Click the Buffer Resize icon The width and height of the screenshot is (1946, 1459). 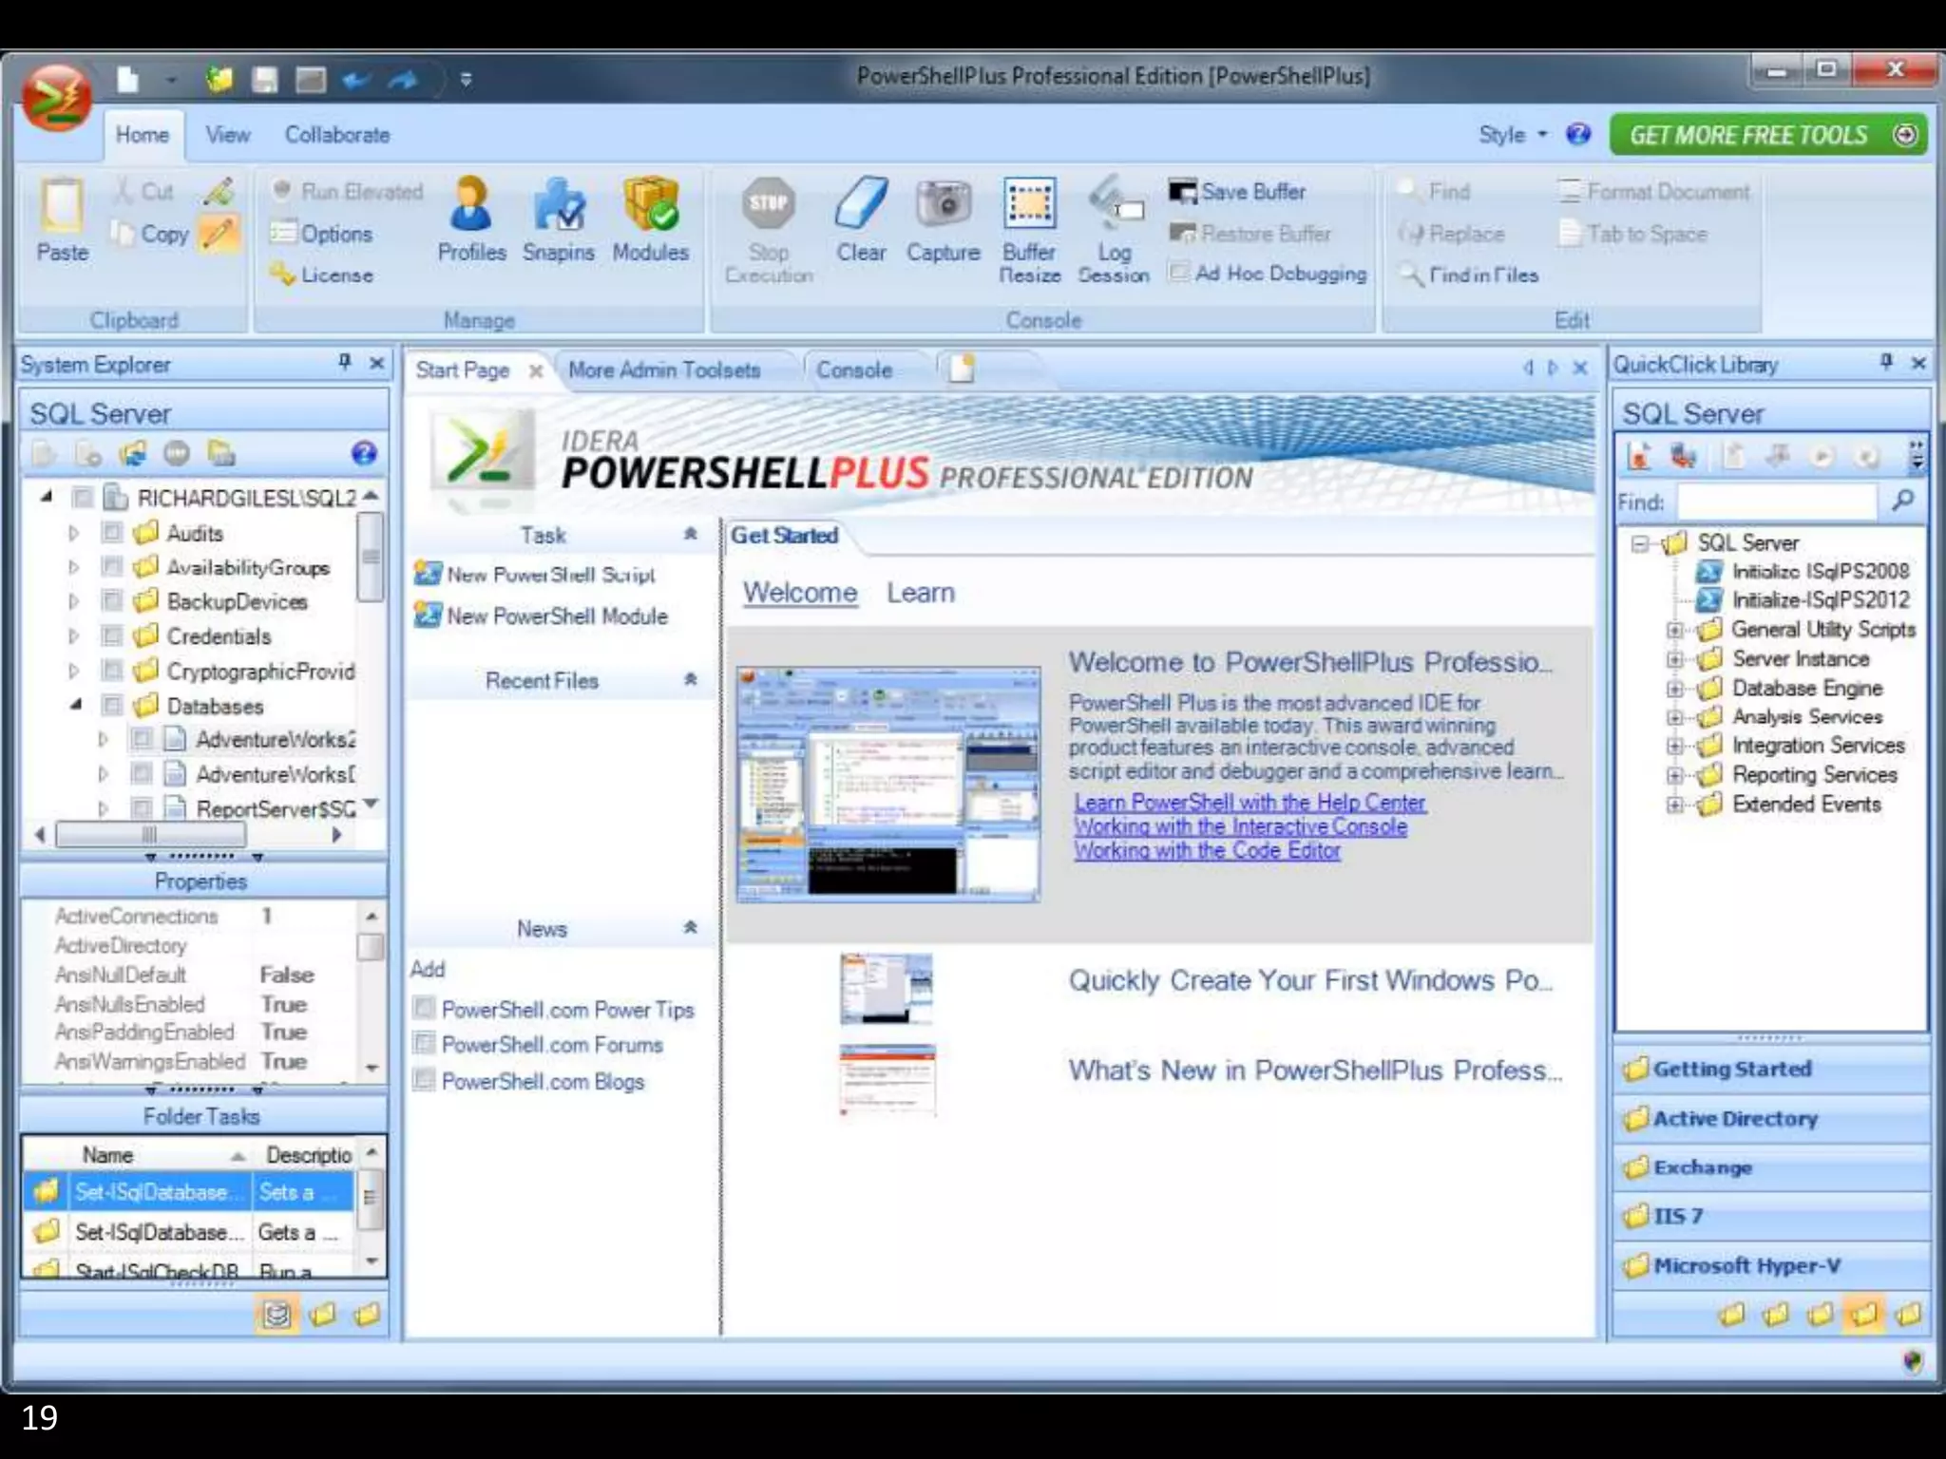pos(1030,204)
